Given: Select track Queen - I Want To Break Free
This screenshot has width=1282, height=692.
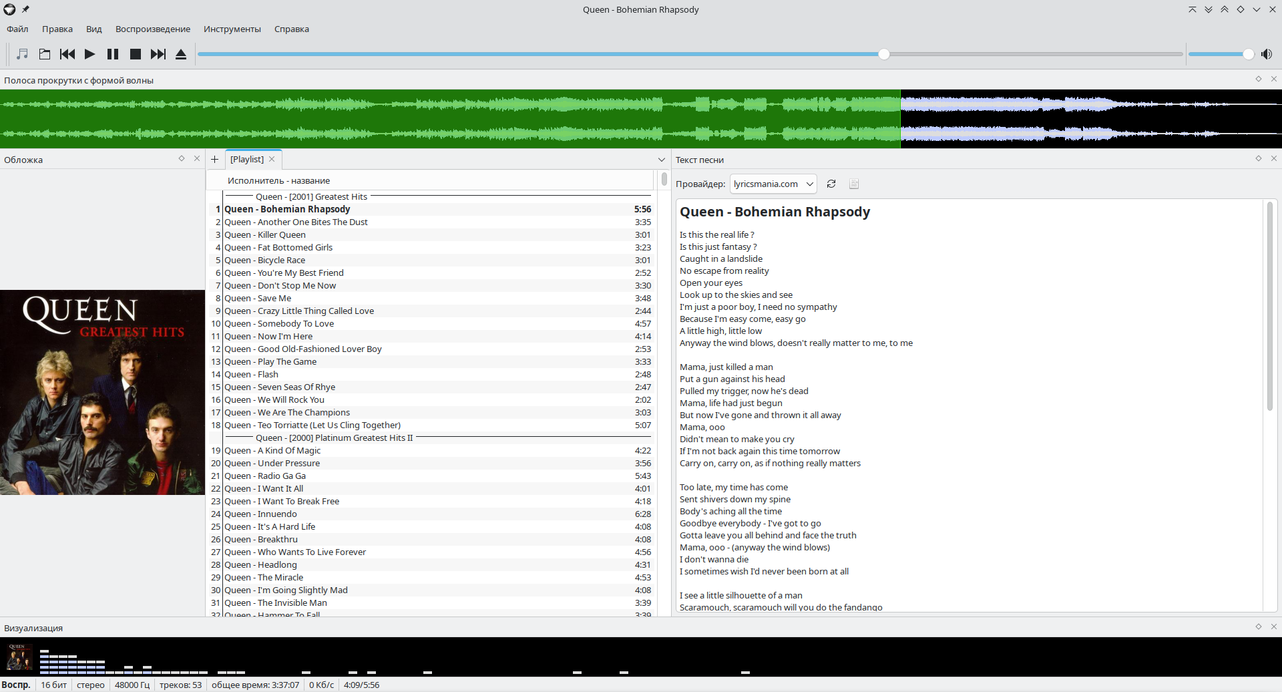Looking at the screenshot, I should tap(431, 501).
